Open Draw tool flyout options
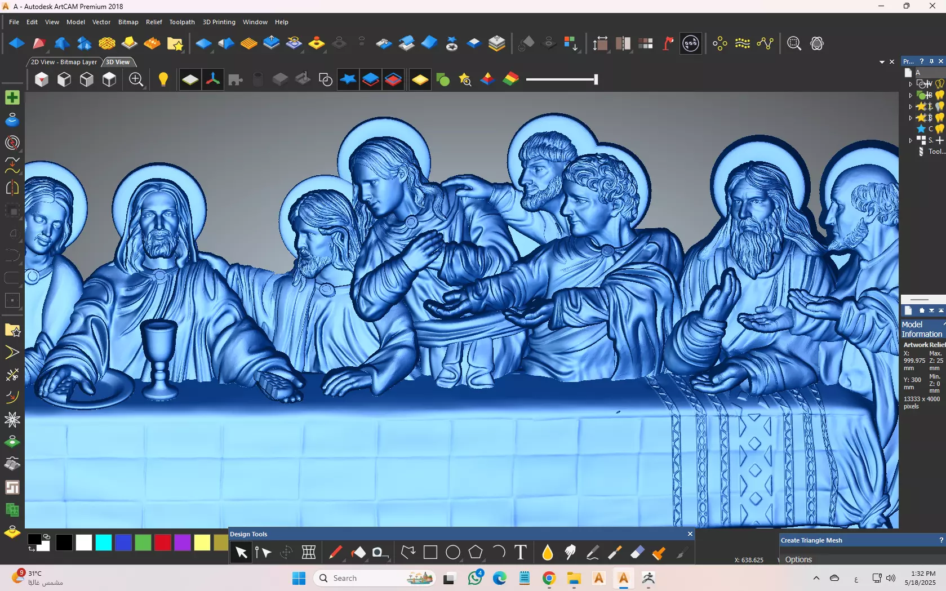Image resolution: width=946 pixels, height=591 pixels. [343, 560]
